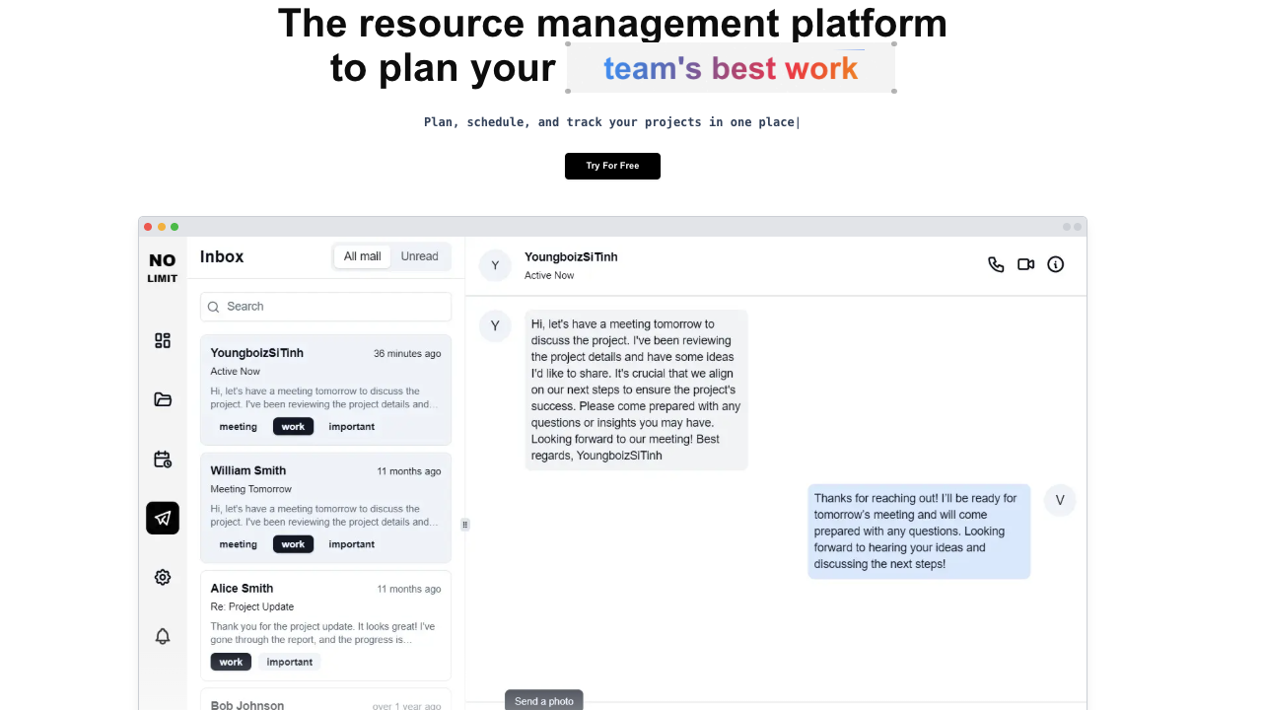Start a video call with camera icon
Viewport: 1262px width, 710px height.
[x=1025, y=264]
